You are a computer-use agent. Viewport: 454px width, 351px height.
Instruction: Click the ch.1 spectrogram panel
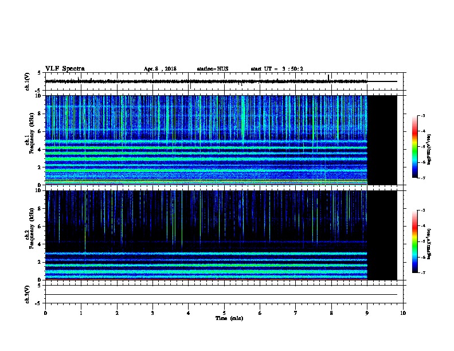(221, 140)
